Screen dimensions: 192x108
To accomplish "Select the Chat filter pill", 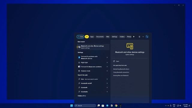I will (80, 37).
